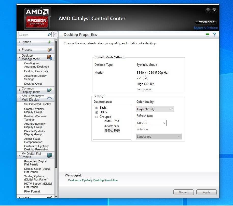Viewport: 233px width, 206px height.
Task: Click the Desktop Management monitor icon
Action: tap(49, 57)
